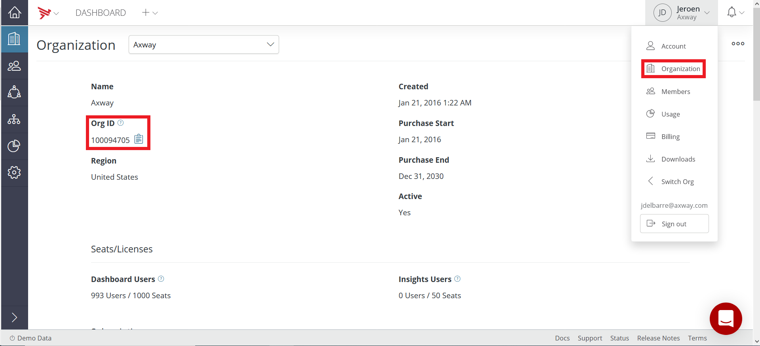This screenshot has width=760, height=346.
Task: Open the red chat support bubble
Action: [x=726, y=319]
